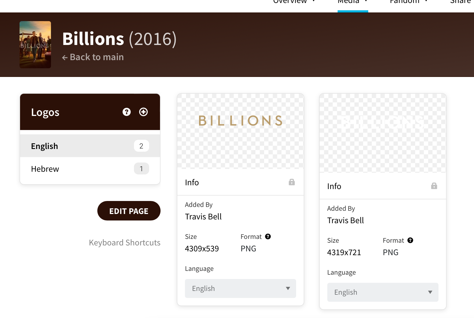This screenshot has width=474, height=318.
Task: Open Language dropdown on 4319x721 logo card
Action: pos(383,292)
